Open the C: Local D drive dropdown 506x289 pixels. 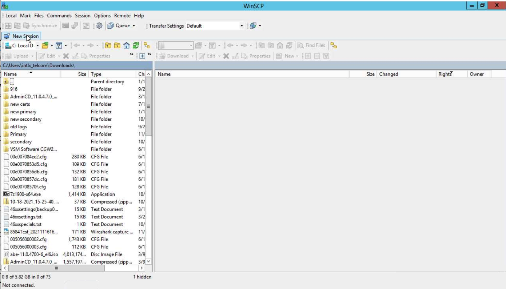pos(37,45)
